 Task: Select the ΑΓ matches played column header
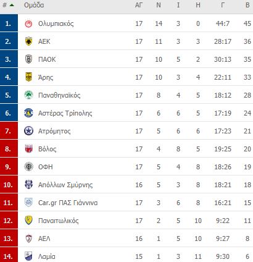click(139, 5)
